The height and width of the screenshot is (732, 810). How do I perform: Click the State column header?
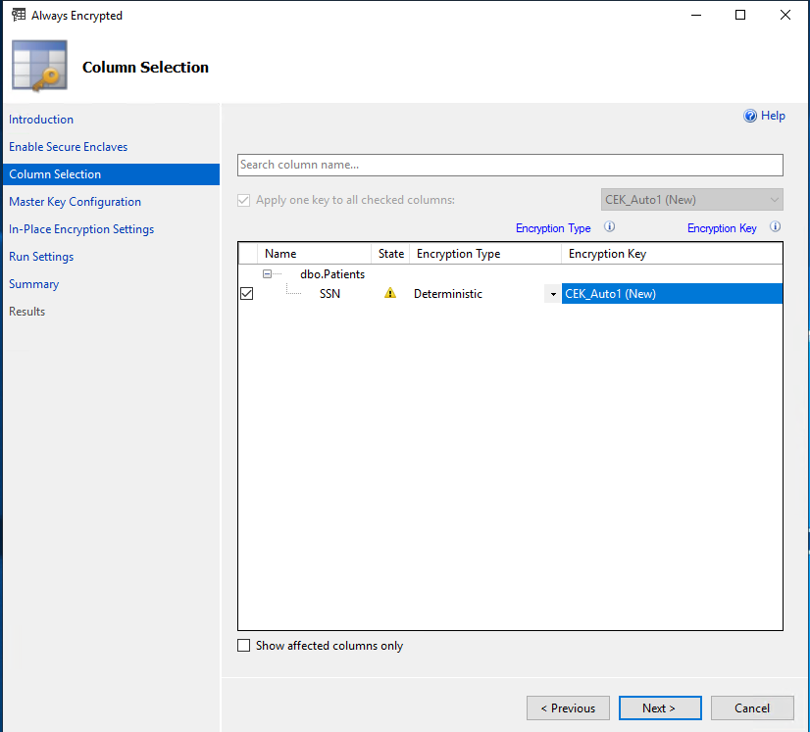(x=390, y=254)
